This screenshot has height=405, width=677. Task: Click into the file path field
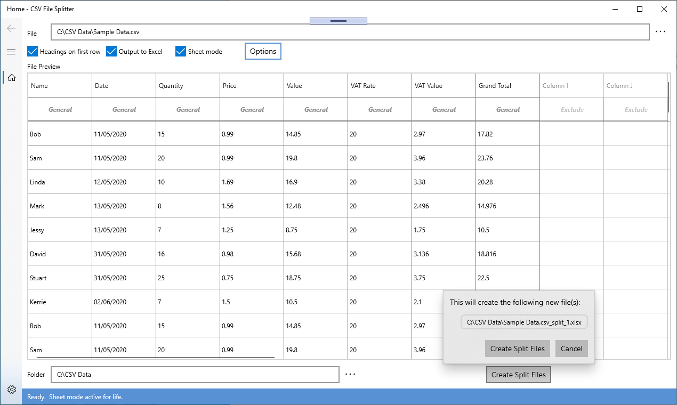[x=213, y=32]
